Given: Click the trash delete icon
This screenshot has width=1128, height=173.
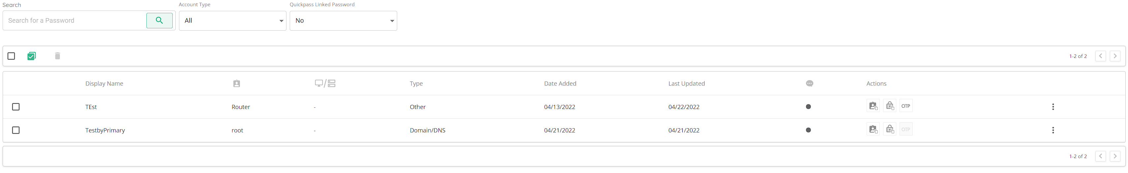Looking at the screenshot, I should (x=57, y=56).
